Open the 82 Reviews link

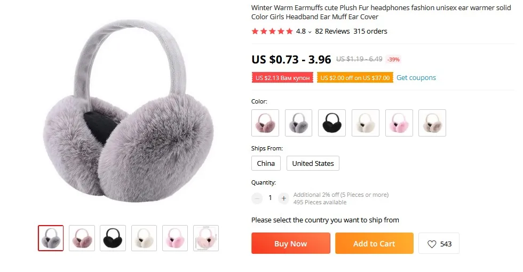coord(332,31)
